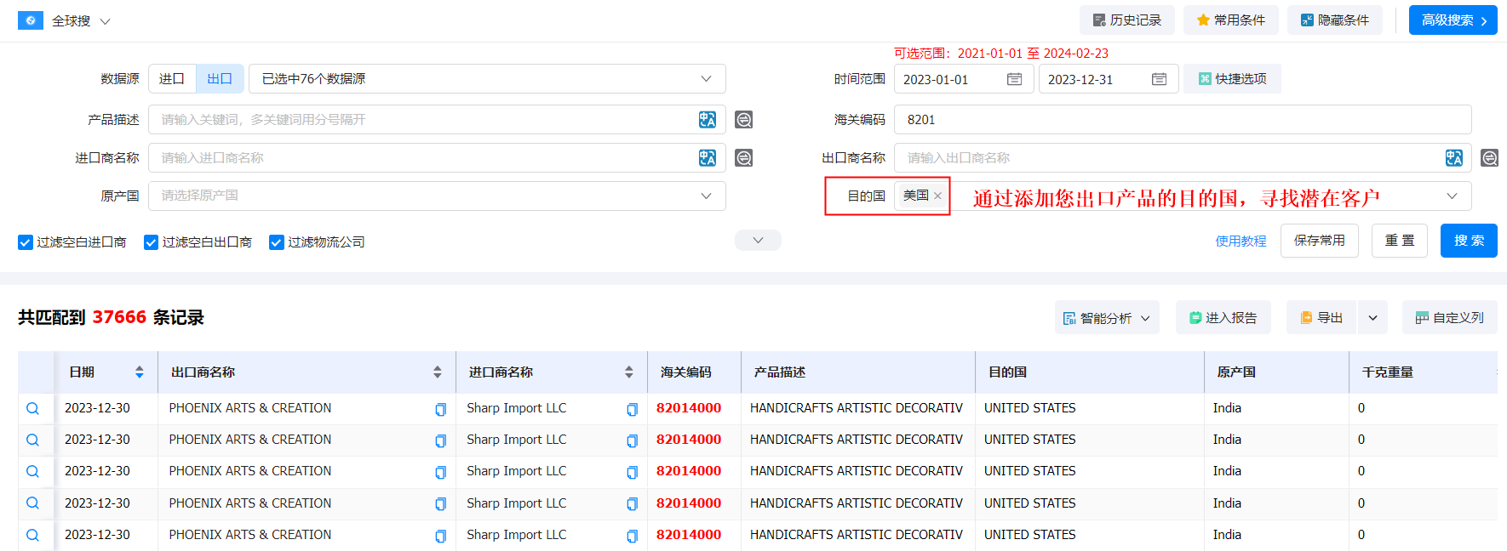
Task: Toggle 过滤空白进口商 checkbox
Action: [x=26, y=242]
